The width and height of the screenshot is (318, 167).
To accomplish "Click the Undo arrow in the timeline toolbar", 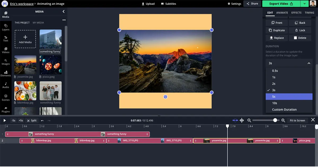I will (x=42, y=120).
